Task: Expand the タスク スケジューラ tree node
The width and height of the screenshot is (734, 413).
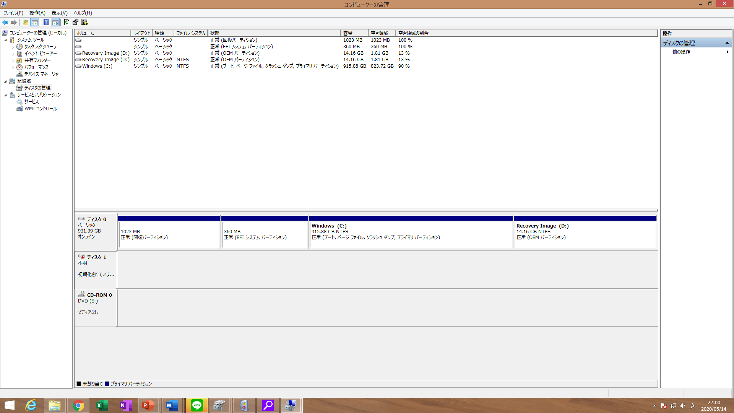Action: [x=13, y=47]
